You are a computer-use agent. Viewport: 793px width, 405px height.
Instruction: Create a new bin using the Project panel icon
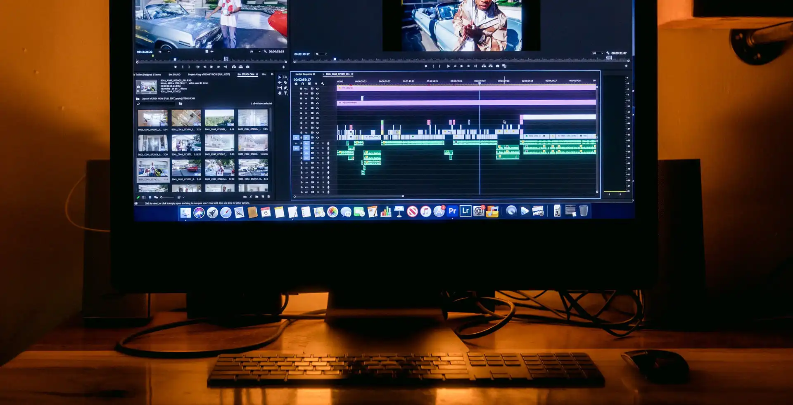pyautogui.click(x=257, y=197)
